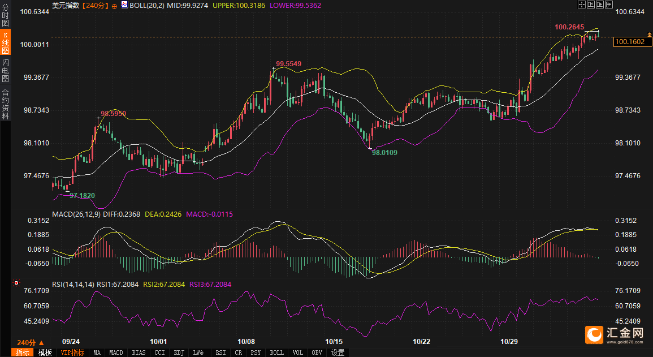Click the VIP指标 button
The image size is (653, 357).
tap(72, 352)
